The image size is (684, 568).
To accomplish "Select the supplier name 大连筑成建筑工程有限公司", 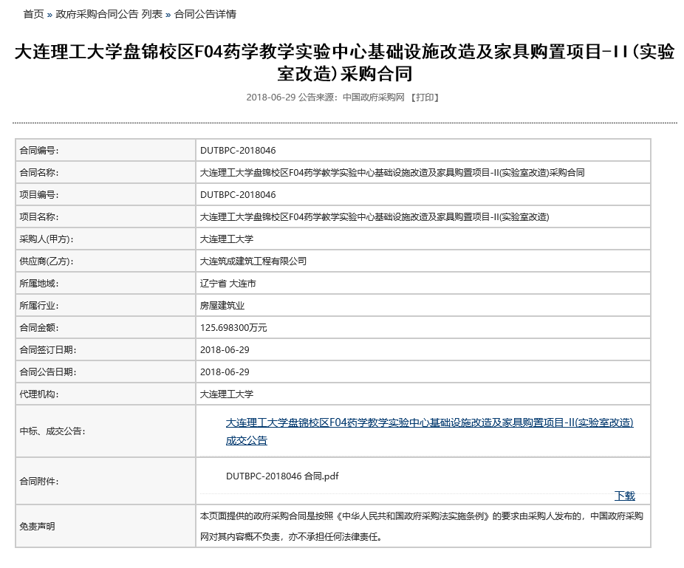I will (253, 261).
